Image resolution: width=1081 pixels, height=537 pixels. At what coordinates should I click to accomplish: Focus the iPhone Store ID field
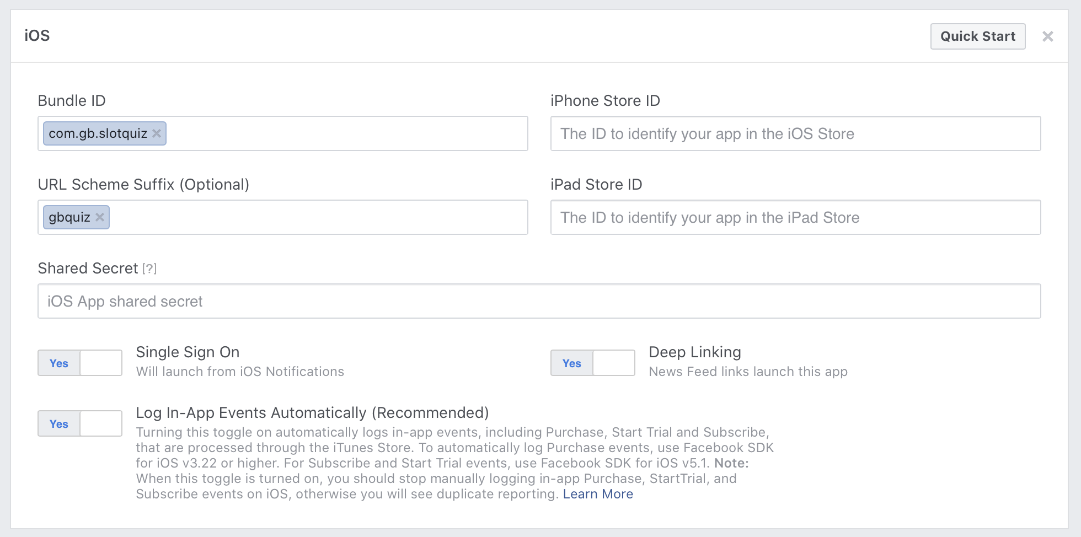coord(795,133)
